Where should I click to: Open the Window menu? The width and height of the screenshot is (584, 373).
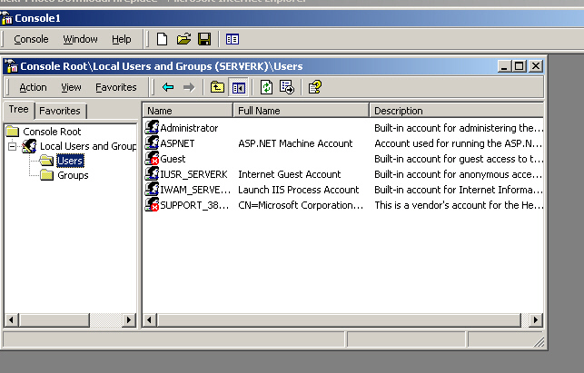click(x=80, y=39)
